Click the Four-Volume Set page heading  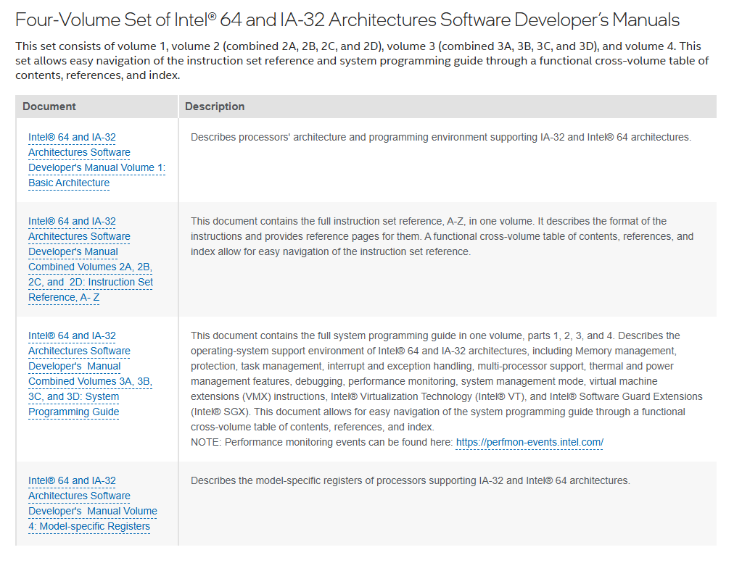coord(347,20)
